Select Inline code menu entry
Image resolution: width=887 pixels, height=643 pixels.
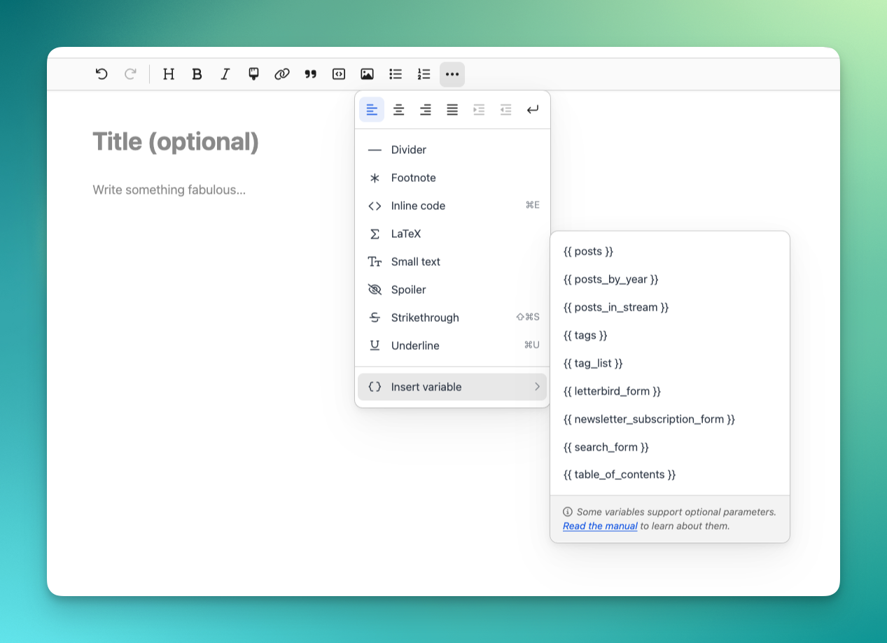point(452,206)
